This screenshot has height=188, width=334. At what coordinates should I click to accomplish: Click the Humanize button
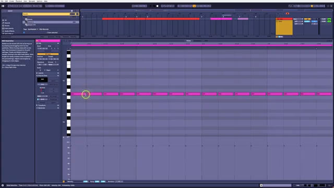pos(53,99)
